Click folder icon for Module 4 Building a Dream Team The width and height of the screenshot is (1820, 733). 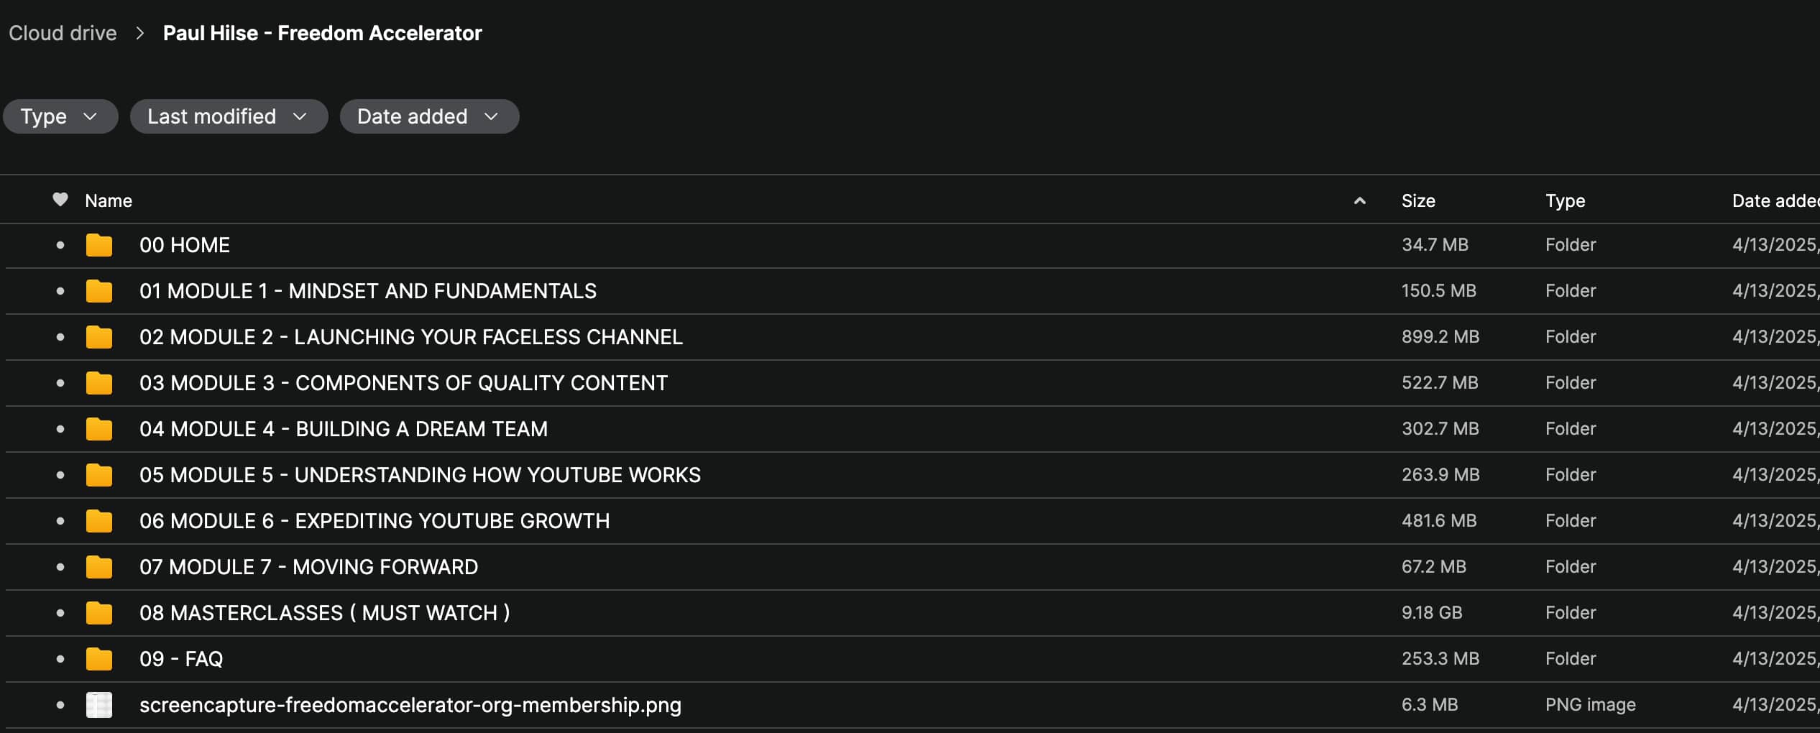coord(99,429)
